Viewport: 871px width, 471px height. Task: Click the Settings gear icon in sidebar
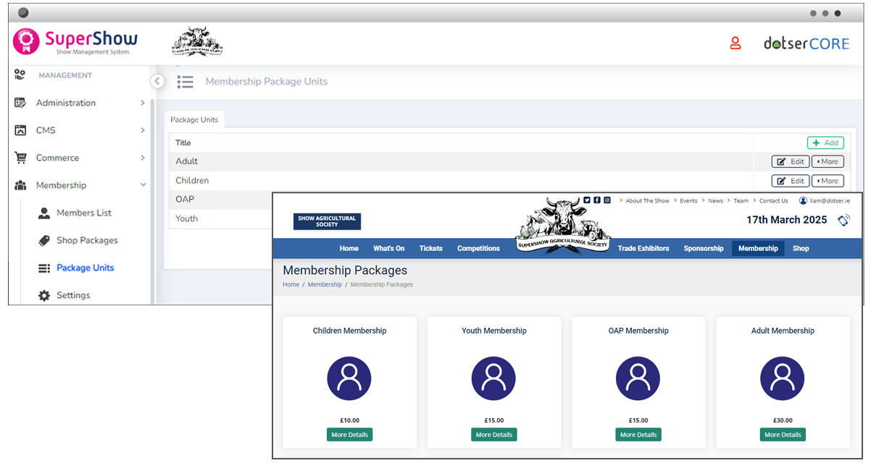coord(44,295)
